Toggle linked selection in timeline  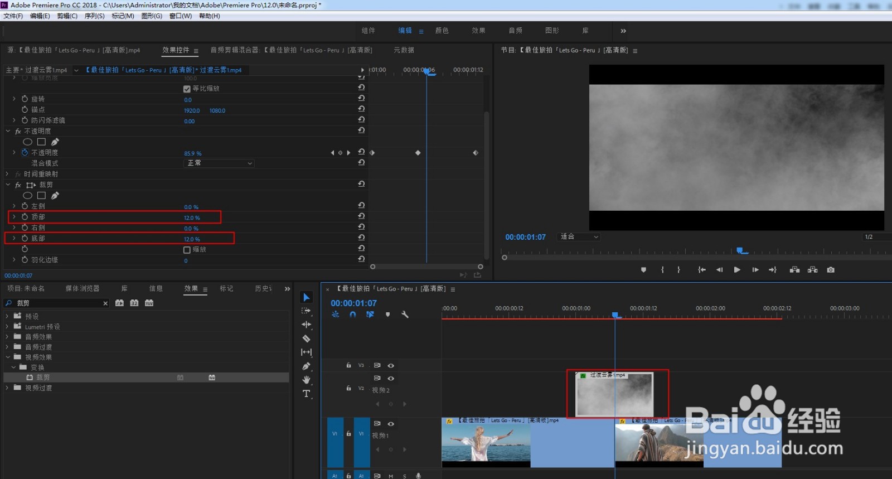[x=370, y=315]
